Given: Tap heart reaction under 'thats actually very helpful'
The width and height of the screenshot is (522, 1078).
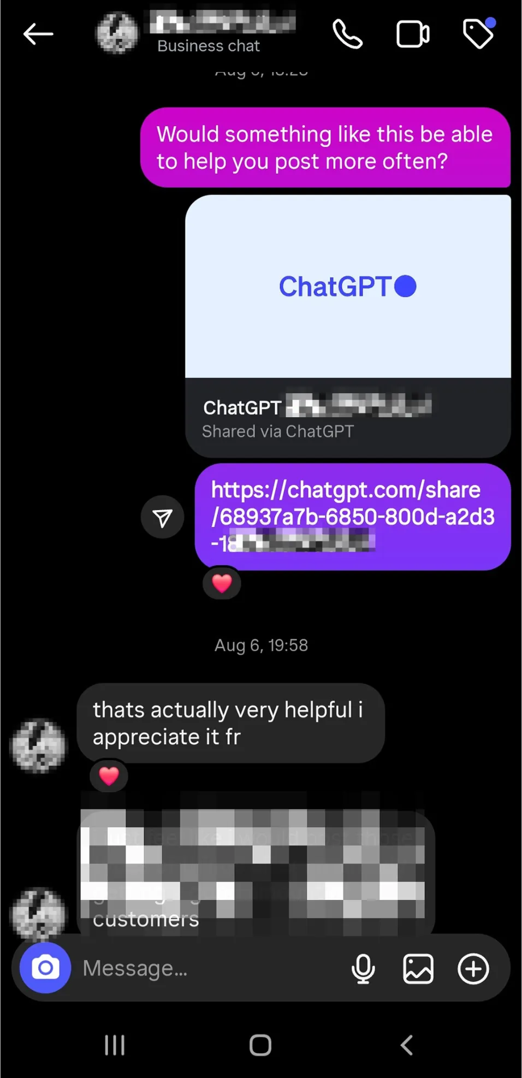Looking at the screenshot, I should [109, 775].
